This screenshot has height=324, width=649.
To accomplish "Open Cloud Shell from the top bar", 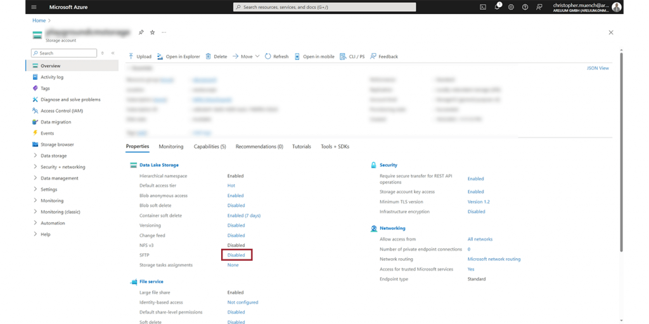I will (482, 7).
